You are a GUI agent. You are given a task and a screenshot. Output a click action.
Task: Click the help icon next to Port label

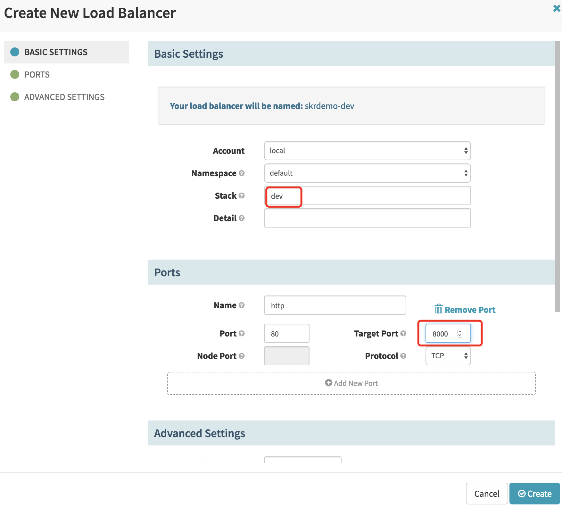click(242, 334)
